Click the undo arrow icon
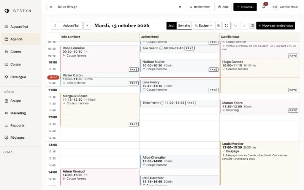Screen dimensions: 304x190 tap(235, 25)
